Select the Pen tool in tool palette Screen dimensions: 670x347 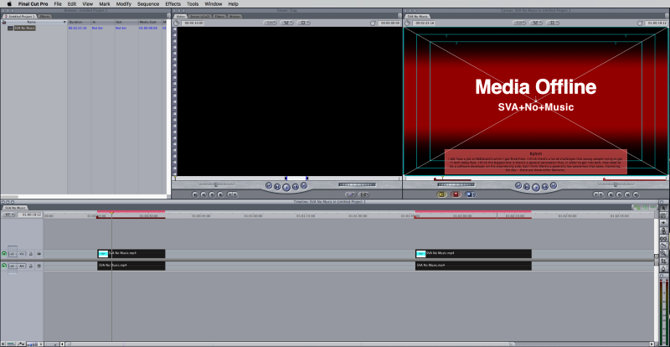[x=663, y=268]
